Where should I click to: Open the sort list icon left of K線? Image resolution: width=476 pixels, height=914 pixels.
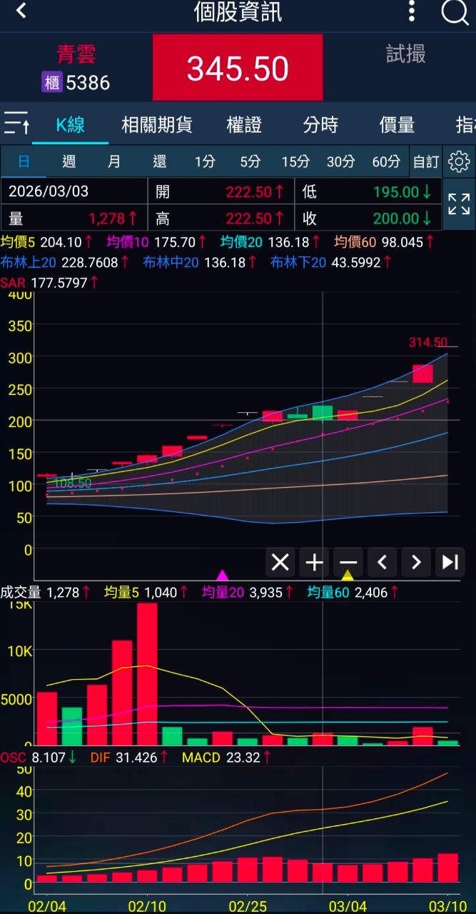[17, 124]
